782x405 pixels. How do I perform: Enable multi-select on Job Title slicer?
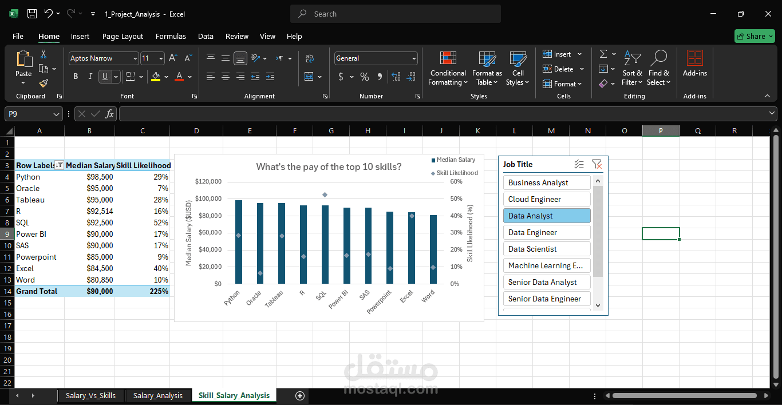pyautogui.click(x=579, y=164)
